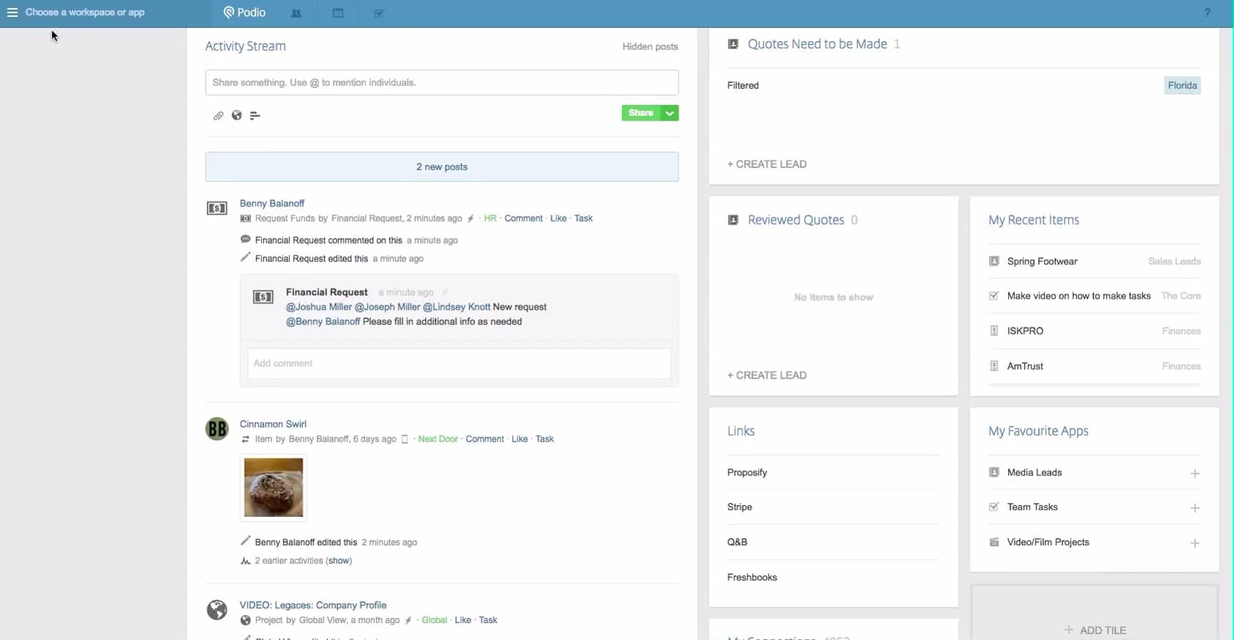Open the Hidden posts link
This screenshot has height=640, width=1234.
[x=650, y=46]
